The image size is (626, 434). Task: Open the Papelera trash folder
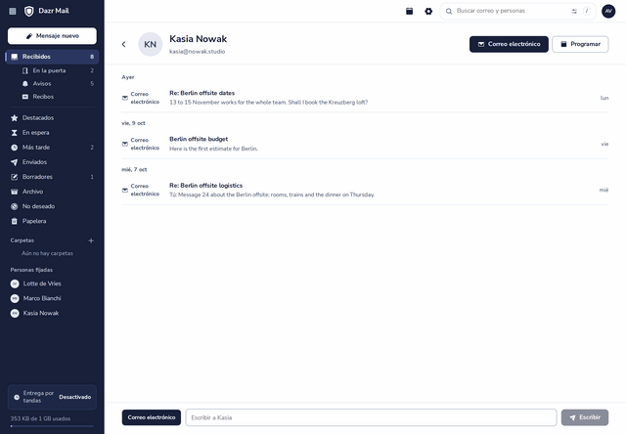(x=52, y=221)
